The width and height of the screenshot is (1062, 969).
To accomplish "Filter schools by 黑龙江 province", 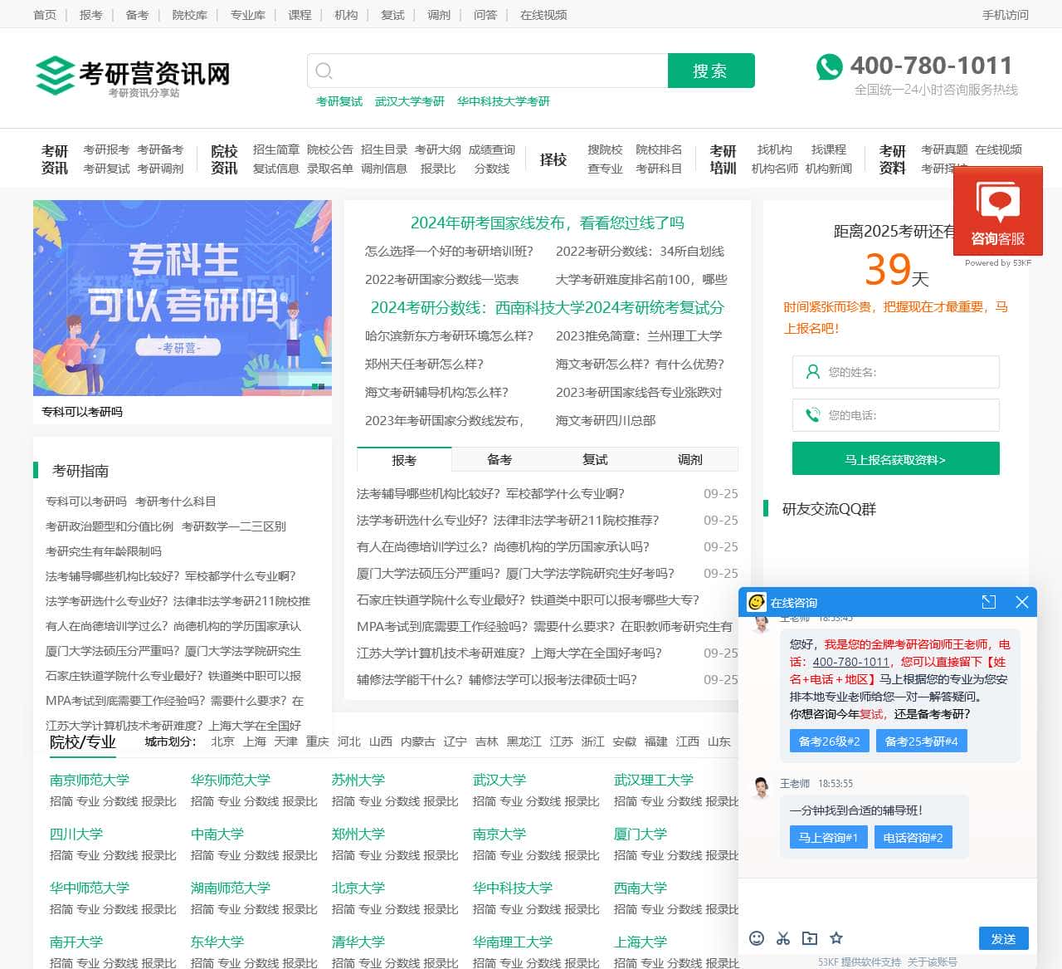I will [524, 741].
